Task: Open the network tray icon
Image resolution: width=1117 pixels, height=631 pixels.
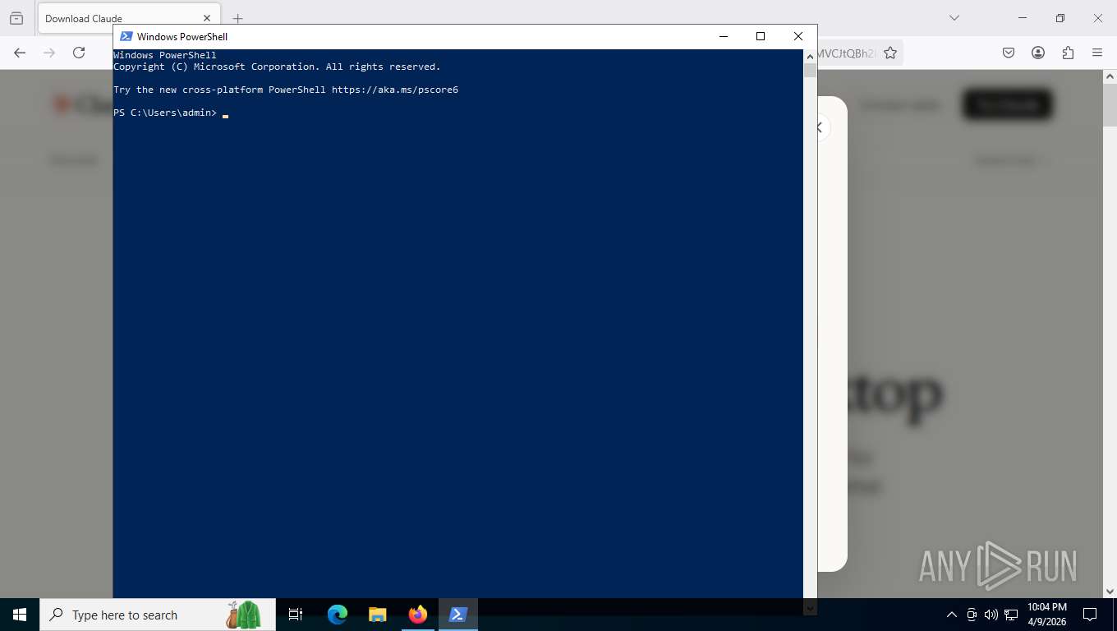Action: (1011, 615)
